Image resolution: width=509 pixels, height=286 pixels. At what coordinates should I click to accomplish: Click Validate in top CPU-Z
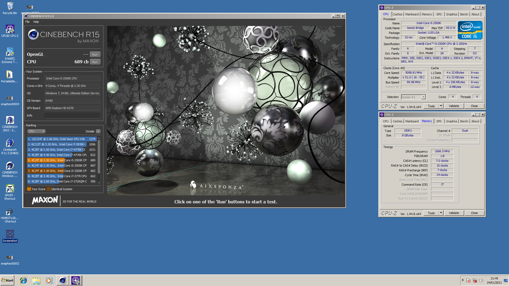(454, 106)
